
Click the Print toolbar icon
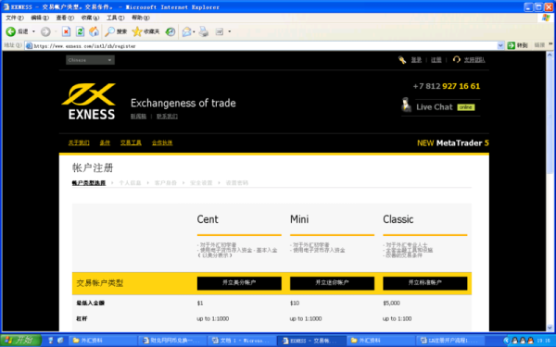tap(204, 31)
